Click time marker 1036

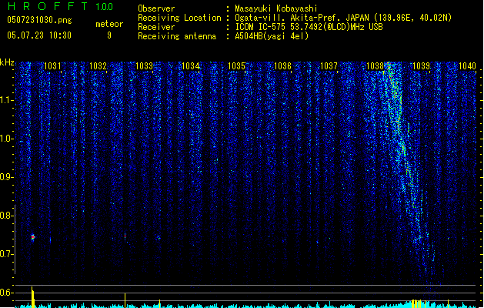click(282, 66)
